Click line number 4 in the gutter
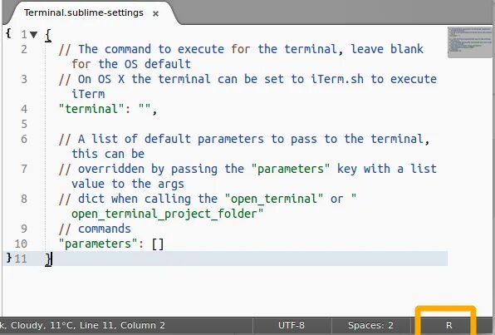Screen dimensions: 495x335 click(24, 109)
